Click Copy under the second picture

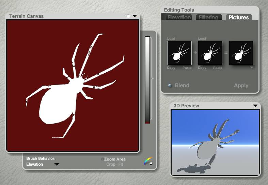[x=202, y=68]
